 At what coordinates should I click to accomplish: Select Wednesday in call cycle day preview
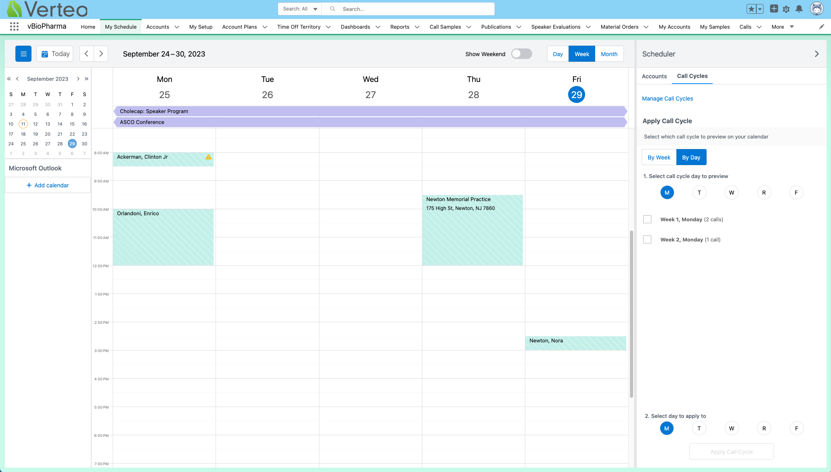tap(731, 193)
